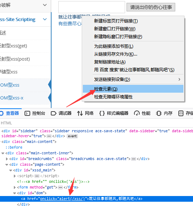Click the Storage database icon
The width and height of the screenshot is (193, 206).
pos(181,113)
